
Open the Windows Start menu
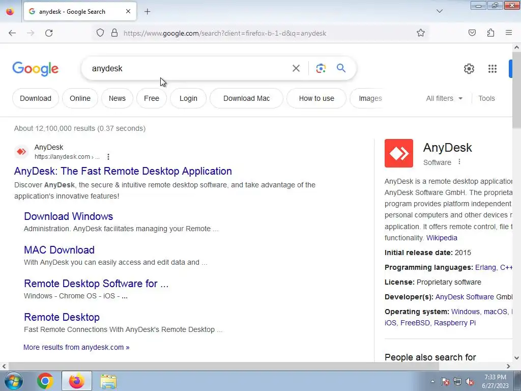click(13, 381)
